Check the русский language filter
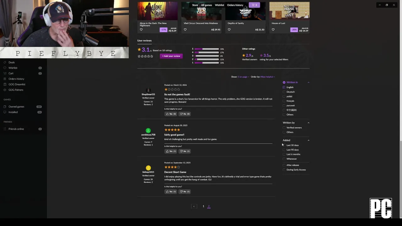Viewport: 402px width, 226px height. [284, 105]
